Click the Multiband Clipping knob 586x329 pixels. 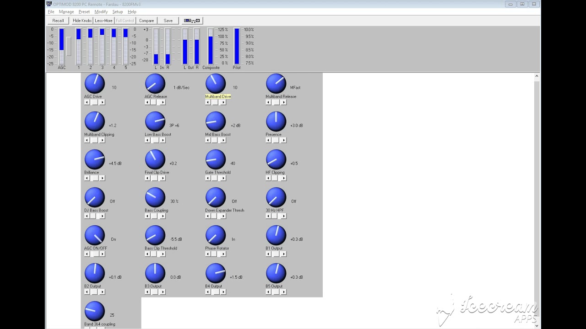pyautogui.click(x=95, y=122)
